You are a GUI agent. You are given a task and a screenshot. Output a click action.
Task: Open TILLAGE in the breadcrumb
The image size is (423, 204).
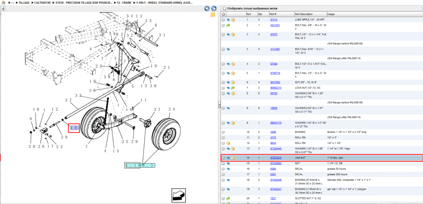[24, 3]
